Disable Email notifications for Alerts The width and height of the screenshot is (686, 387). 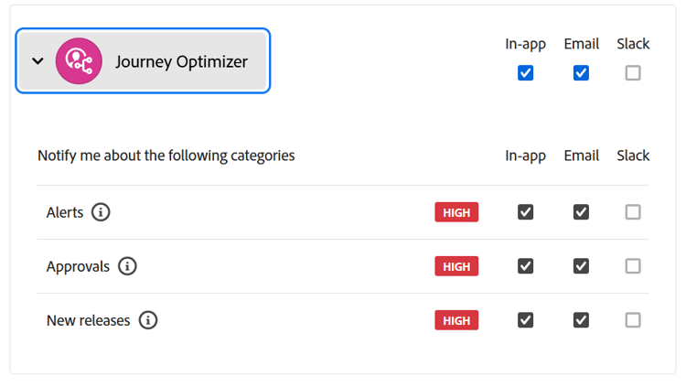[581, 212]
